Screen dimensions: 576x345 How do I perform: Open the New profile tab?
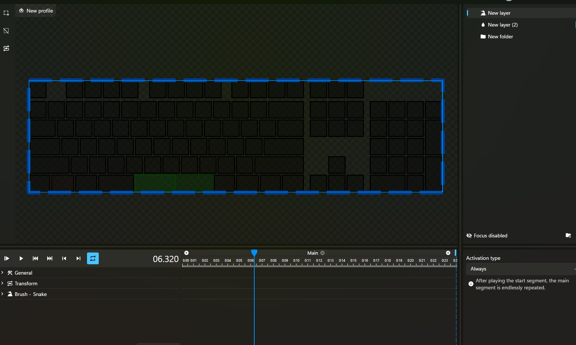click(36, 11)
